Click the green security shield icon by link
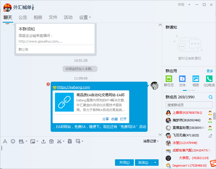Viewport: 216px width, 169px height. [55, 88]
